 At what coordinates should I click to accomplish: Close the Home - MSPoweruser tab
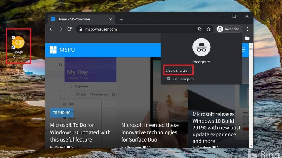point(110,19)
